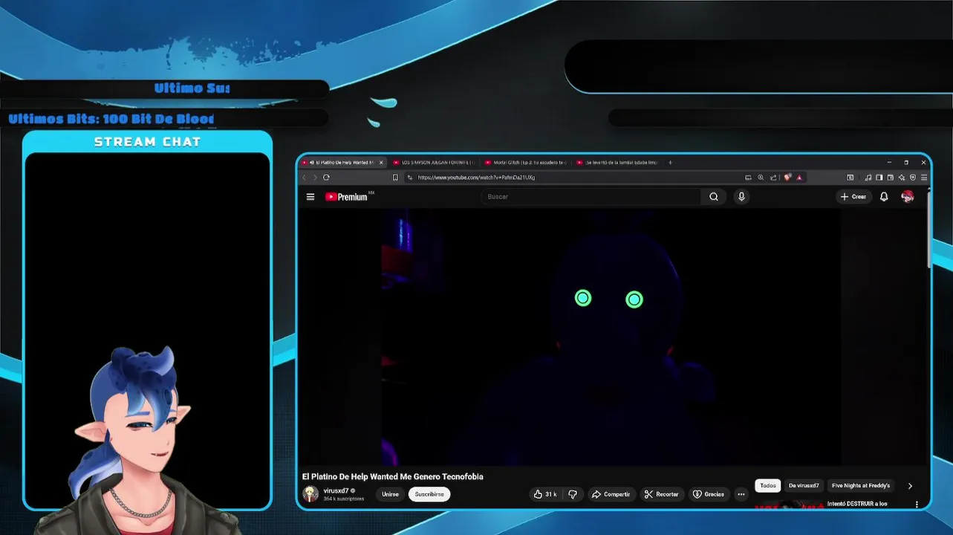Open more actions three-dot under video
953x535 pixels.
point(741,494)
